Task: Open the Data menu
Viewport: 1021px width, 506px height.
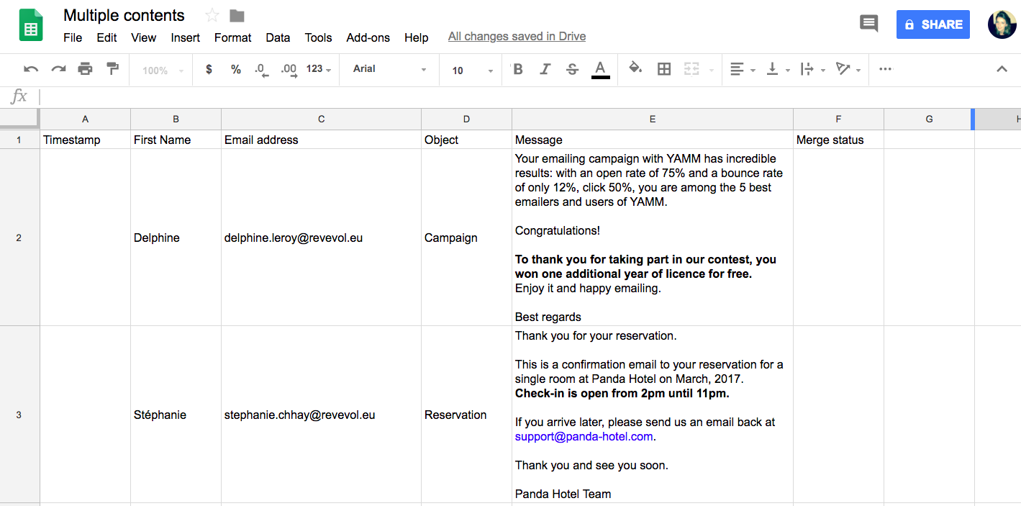Action: pos(278,37)
